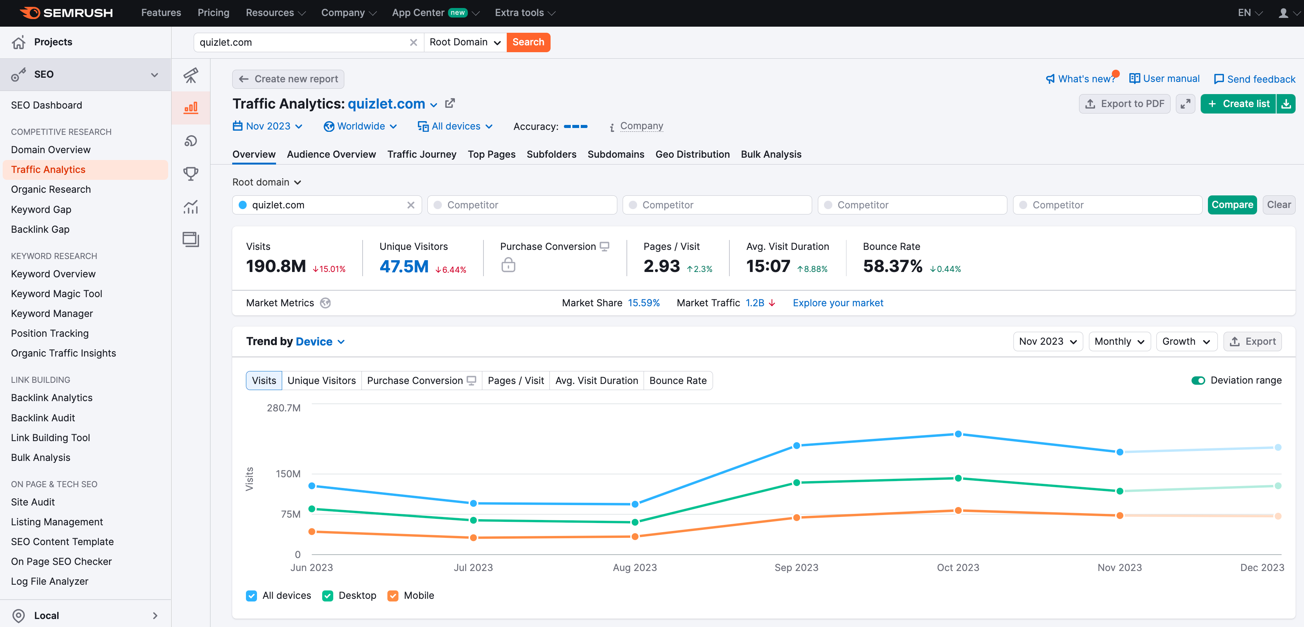Open the trends chart icon in the side rail
1304x627 pixels.
coord(191,206)
